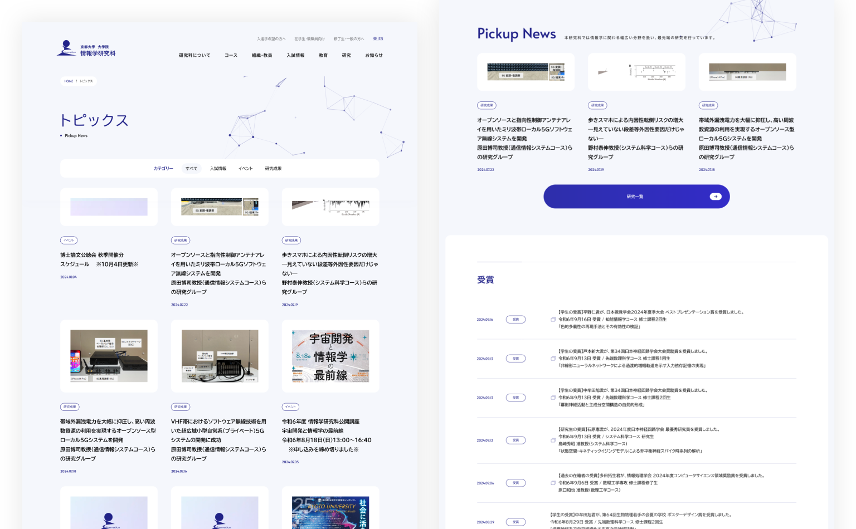
Task: Open the 宇宙開発と情報学の最前線 event thumbnail
Action: click(x=330, y=356)
